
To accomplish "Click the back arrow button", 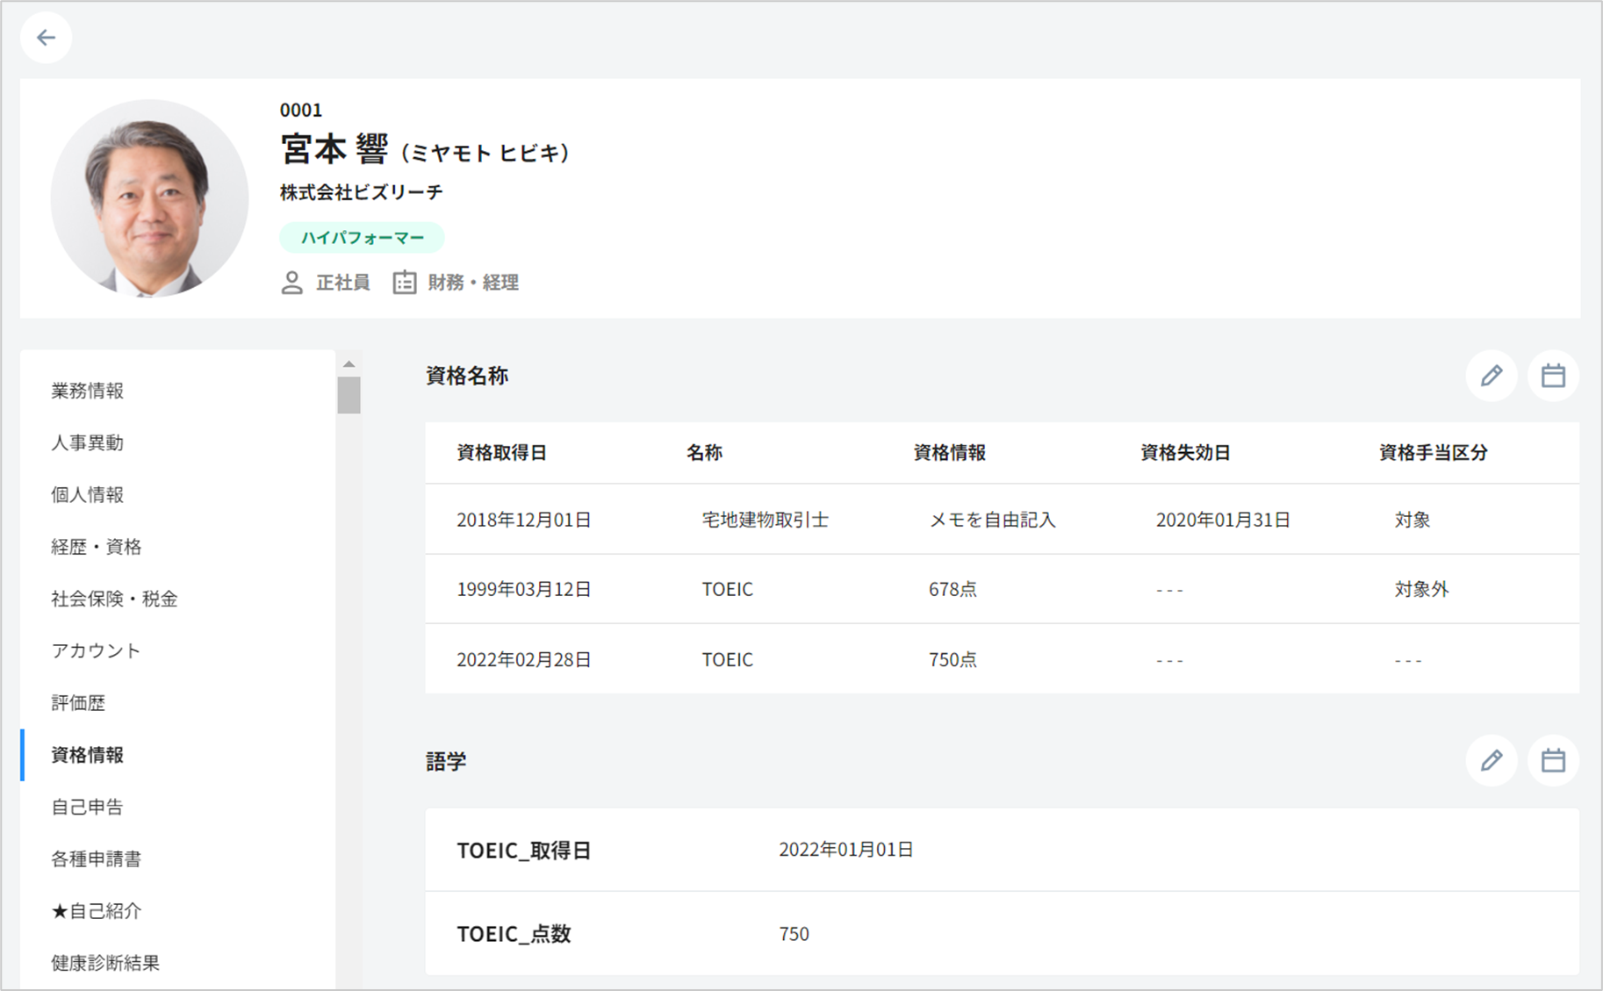I will click(x=46, y=38).
